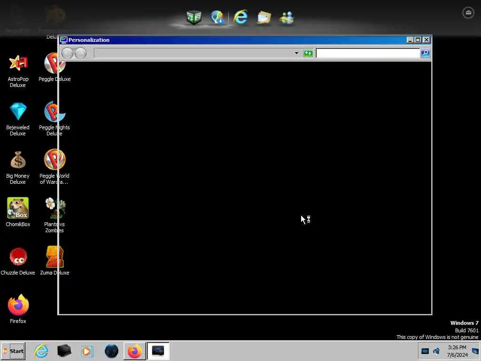This screenshot has height=361, width=481.
Task: Open black folder icon on taskbar
Action: (64, 351)
